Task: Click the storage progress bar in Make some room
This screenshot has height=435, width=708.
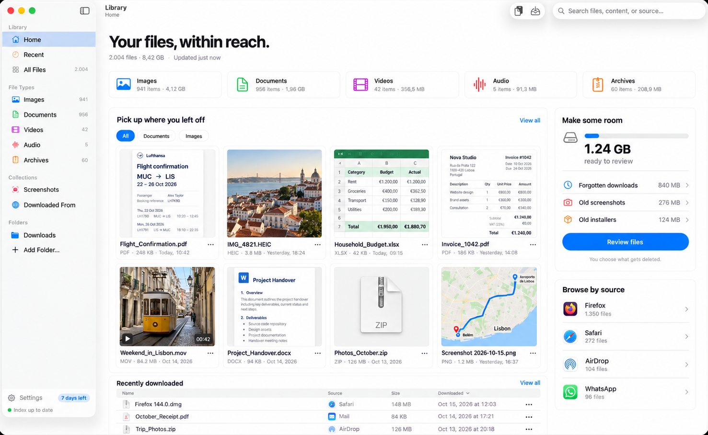Action: tap(637, 136)
